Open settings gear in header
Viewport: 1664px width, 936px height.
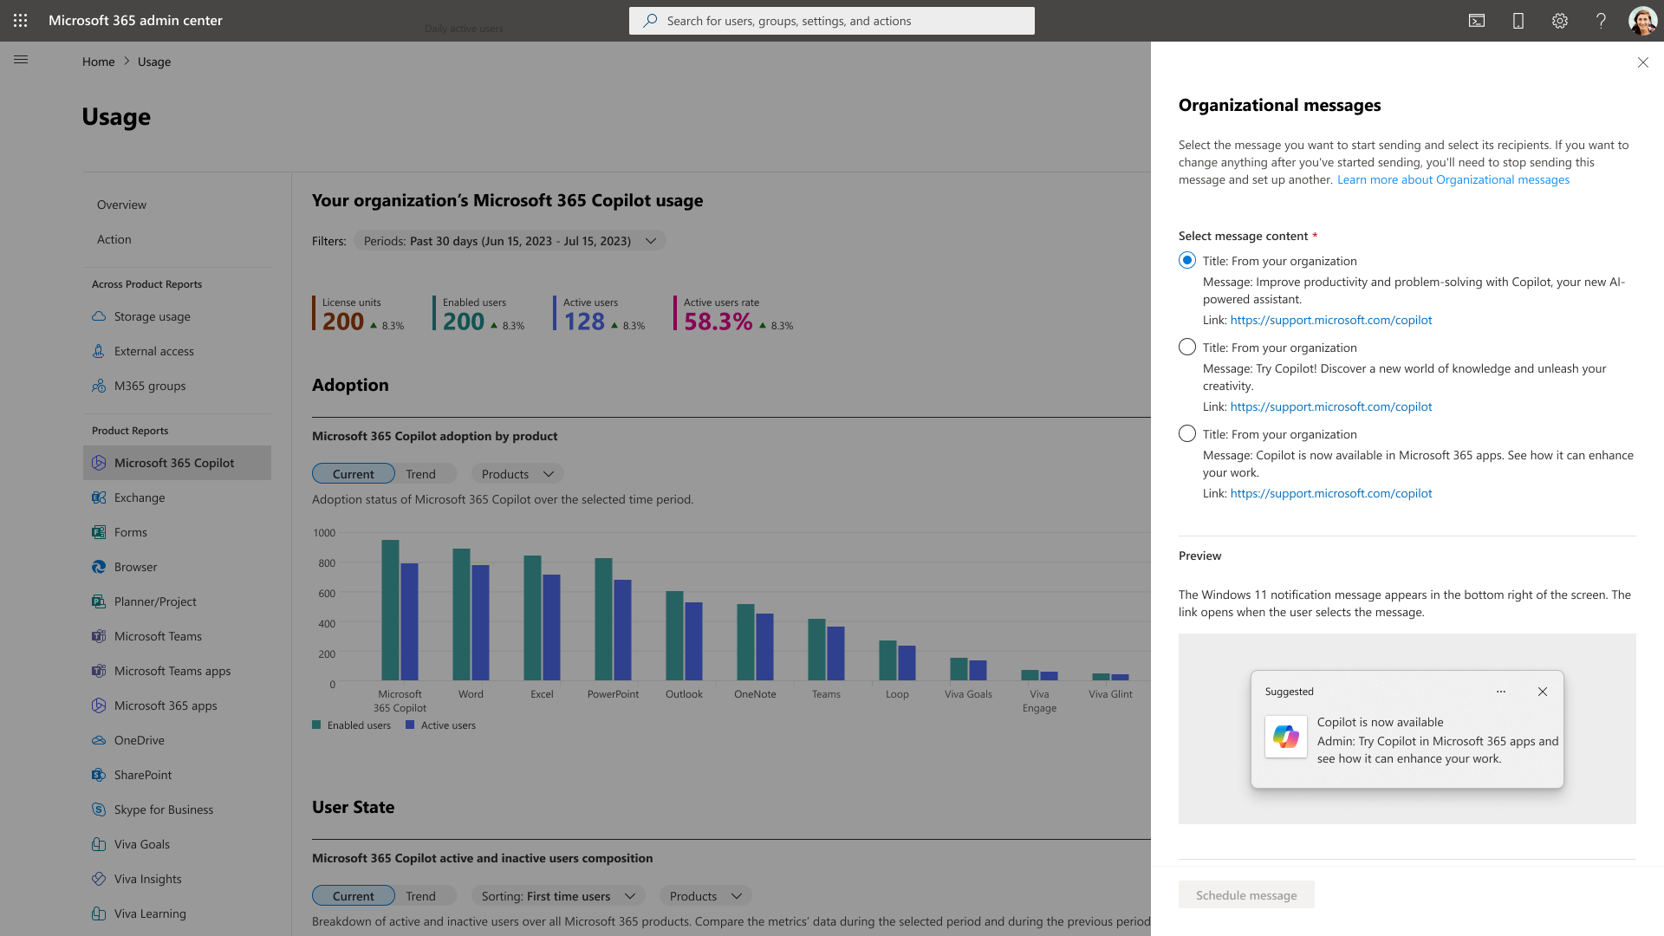(x=1560, y=21)
